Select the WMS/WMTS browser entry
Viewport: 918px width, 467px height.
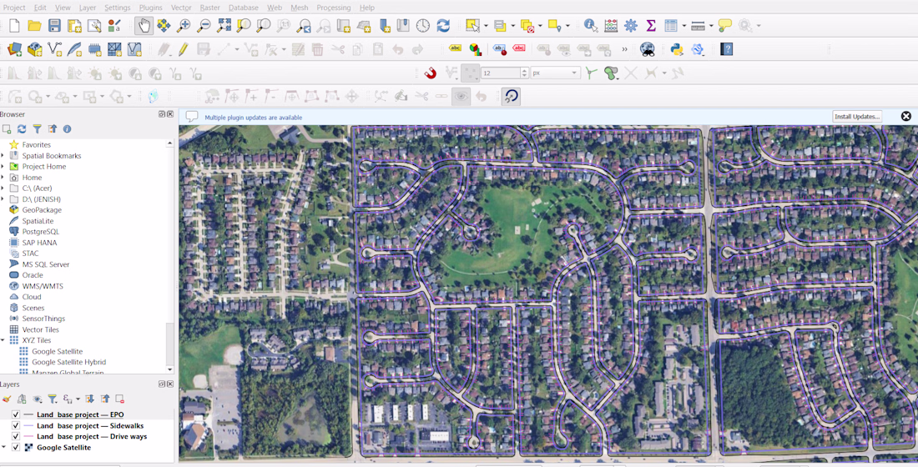43,286
